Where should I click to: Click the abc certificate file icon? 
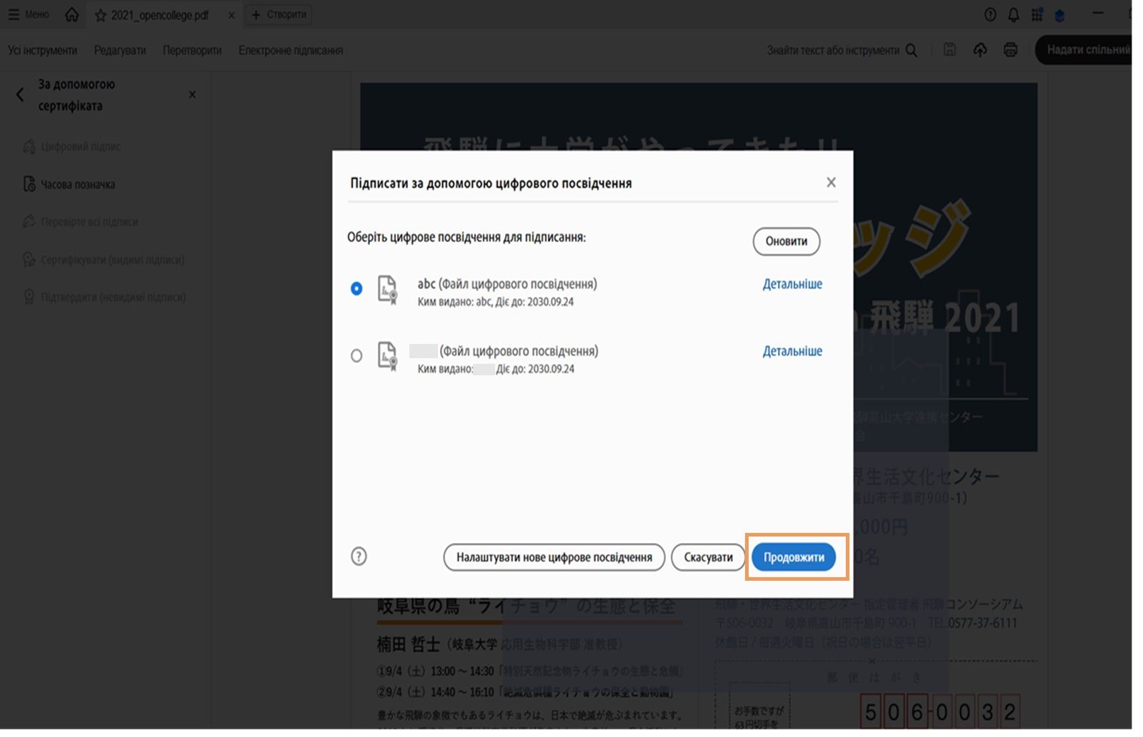[x=387, y=290]
